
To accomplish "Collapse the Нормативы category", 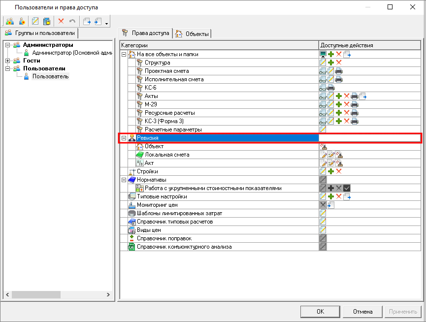I will [x=124, y=180].
